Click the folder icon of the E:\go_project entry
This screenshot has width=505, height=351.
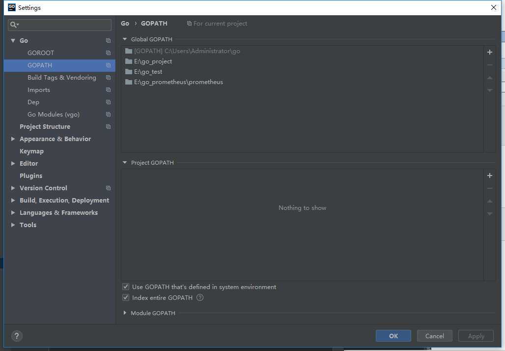click(129, 61)
